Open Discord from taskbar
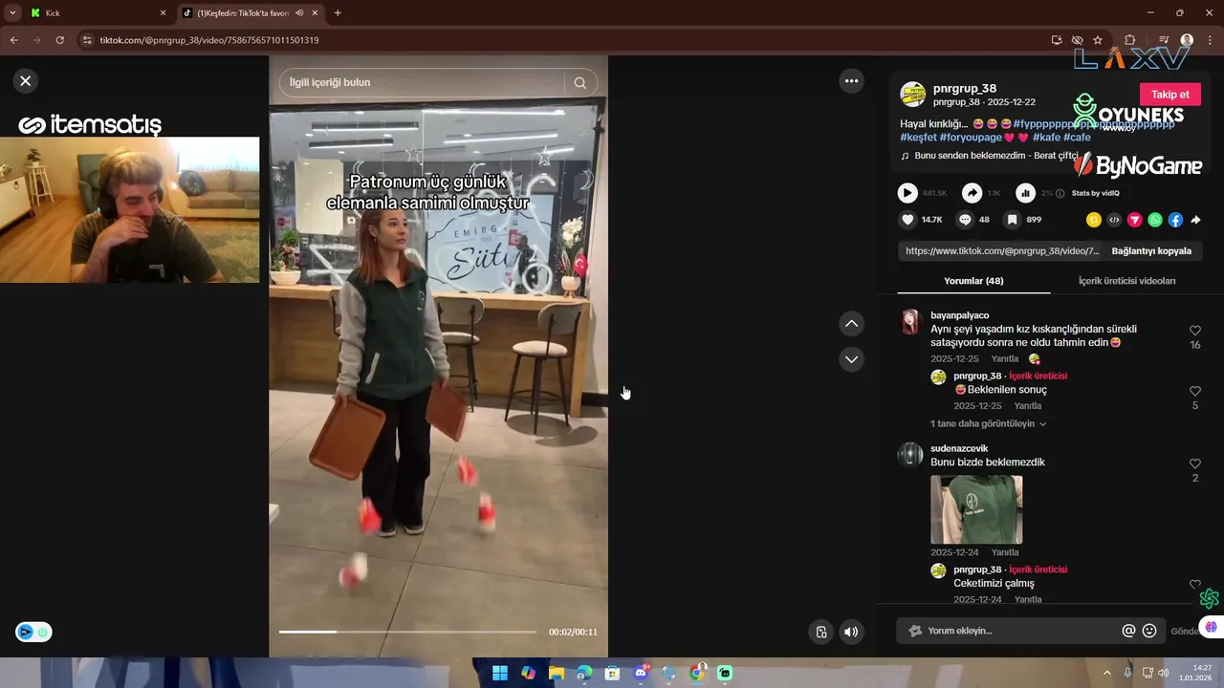 point(641,673)
